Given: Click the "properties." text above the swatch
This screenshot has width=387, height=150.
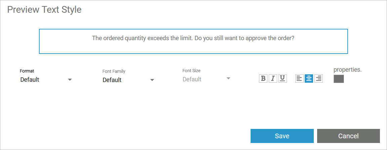Looking at the screenshot, I should tap(347, 70).
